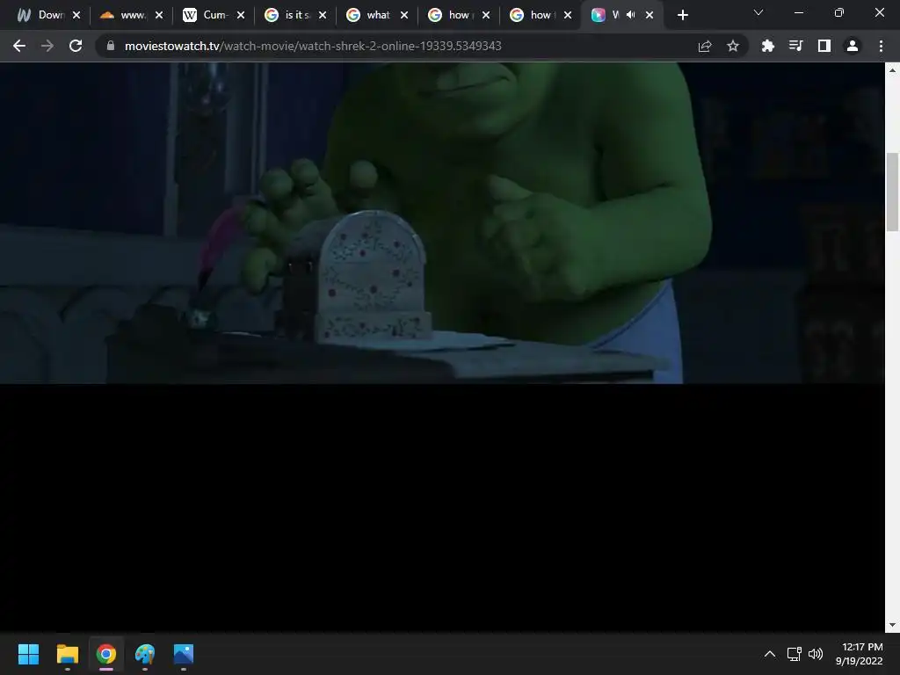The height and width of the screenshot is (675, 900).
Task: Click the scrollbar down arrow
Action: pyautogui.click(x=892, y=625)
